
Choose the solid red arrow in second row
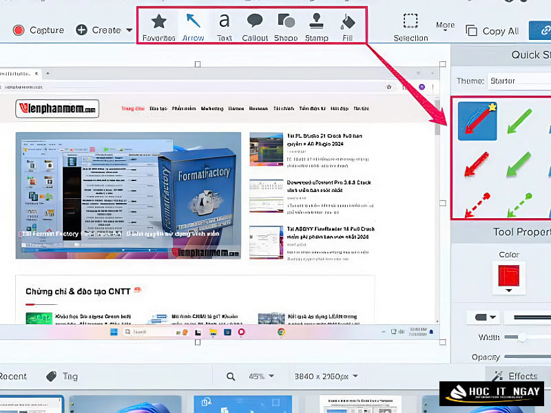click(x=477, y=164)
